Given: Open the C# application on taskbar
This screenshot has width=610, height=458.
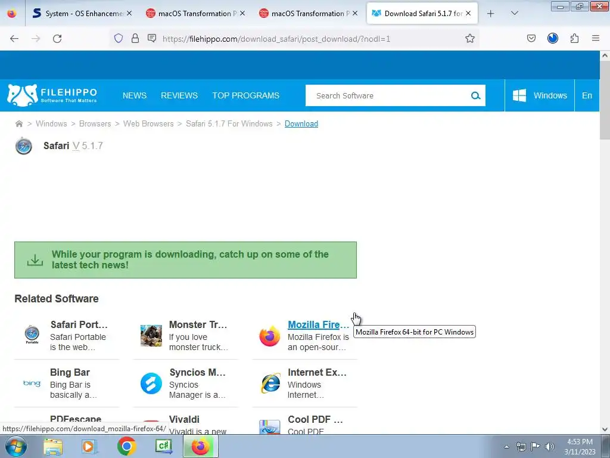Looking at the screenshot, I should click(x=164, y=446).
